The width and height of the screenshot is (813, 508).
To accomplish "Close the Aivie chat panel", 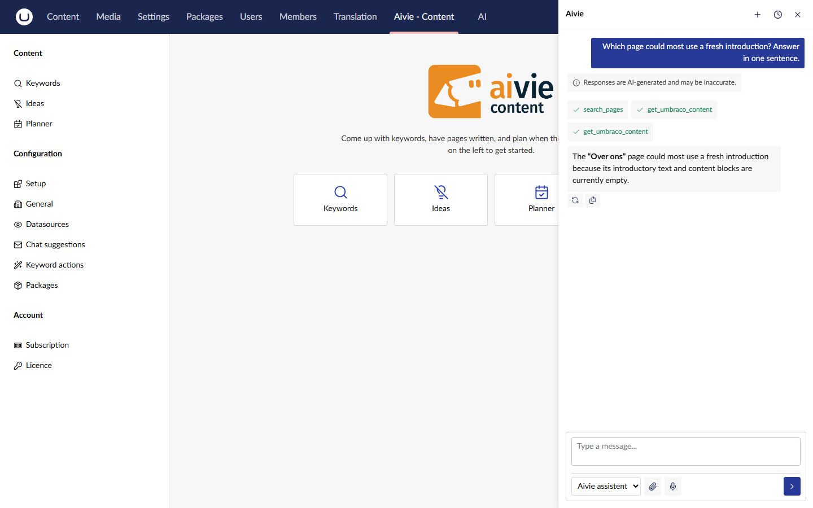I will point(798,15).
